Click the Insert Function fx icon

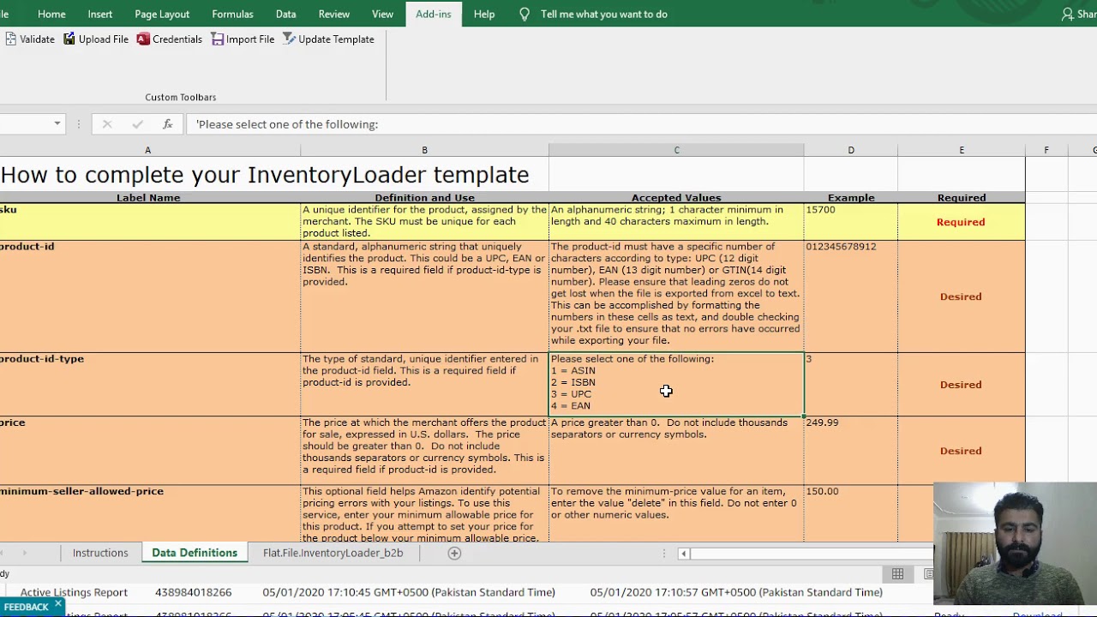click(168, 124)
